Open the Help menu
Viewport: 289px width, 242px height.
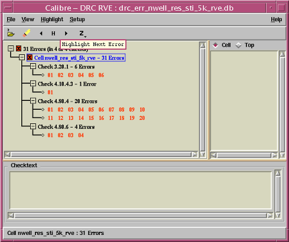point(276,19)
